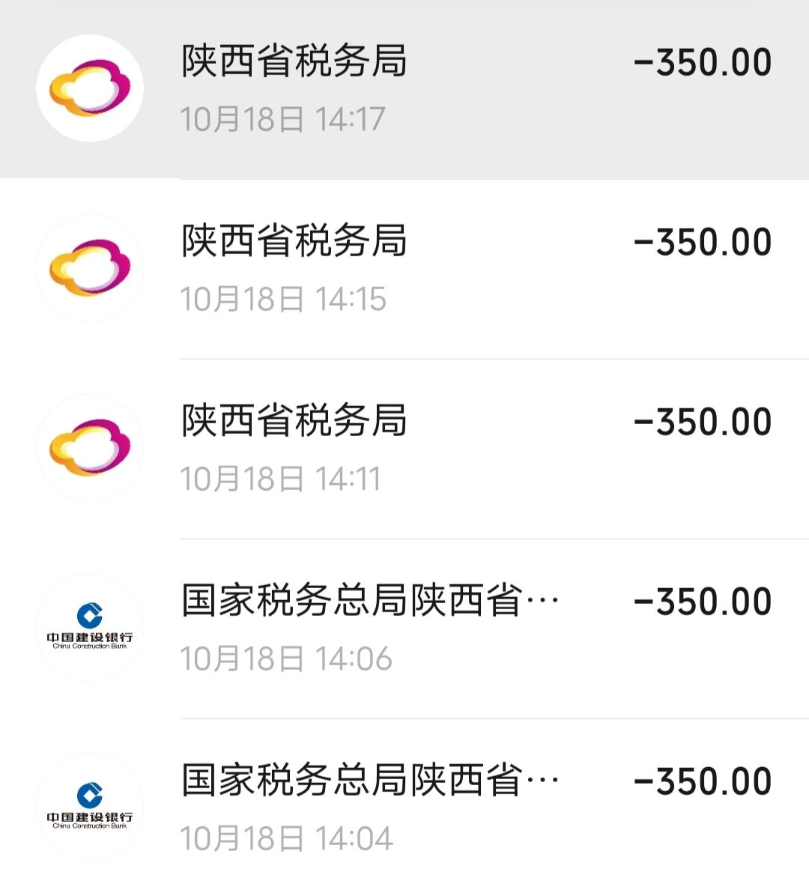The height and width of the screenshot is (890, 809).
Task: Tap the timestamp 10月18日 14:15
Action: [x=283, y=299]
